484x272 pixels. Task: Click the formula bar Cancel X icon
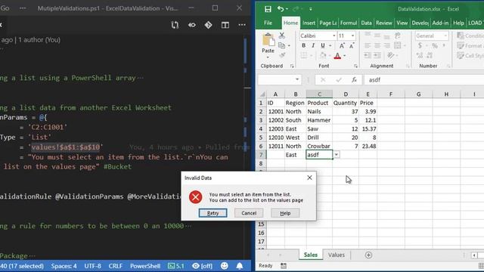coord(323,80)
